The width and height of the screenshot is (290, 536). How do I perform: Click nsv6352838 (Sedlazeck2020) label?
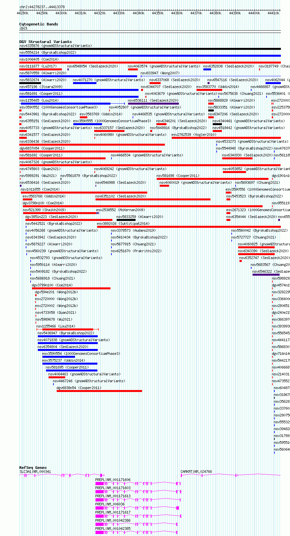coord(228,66)
